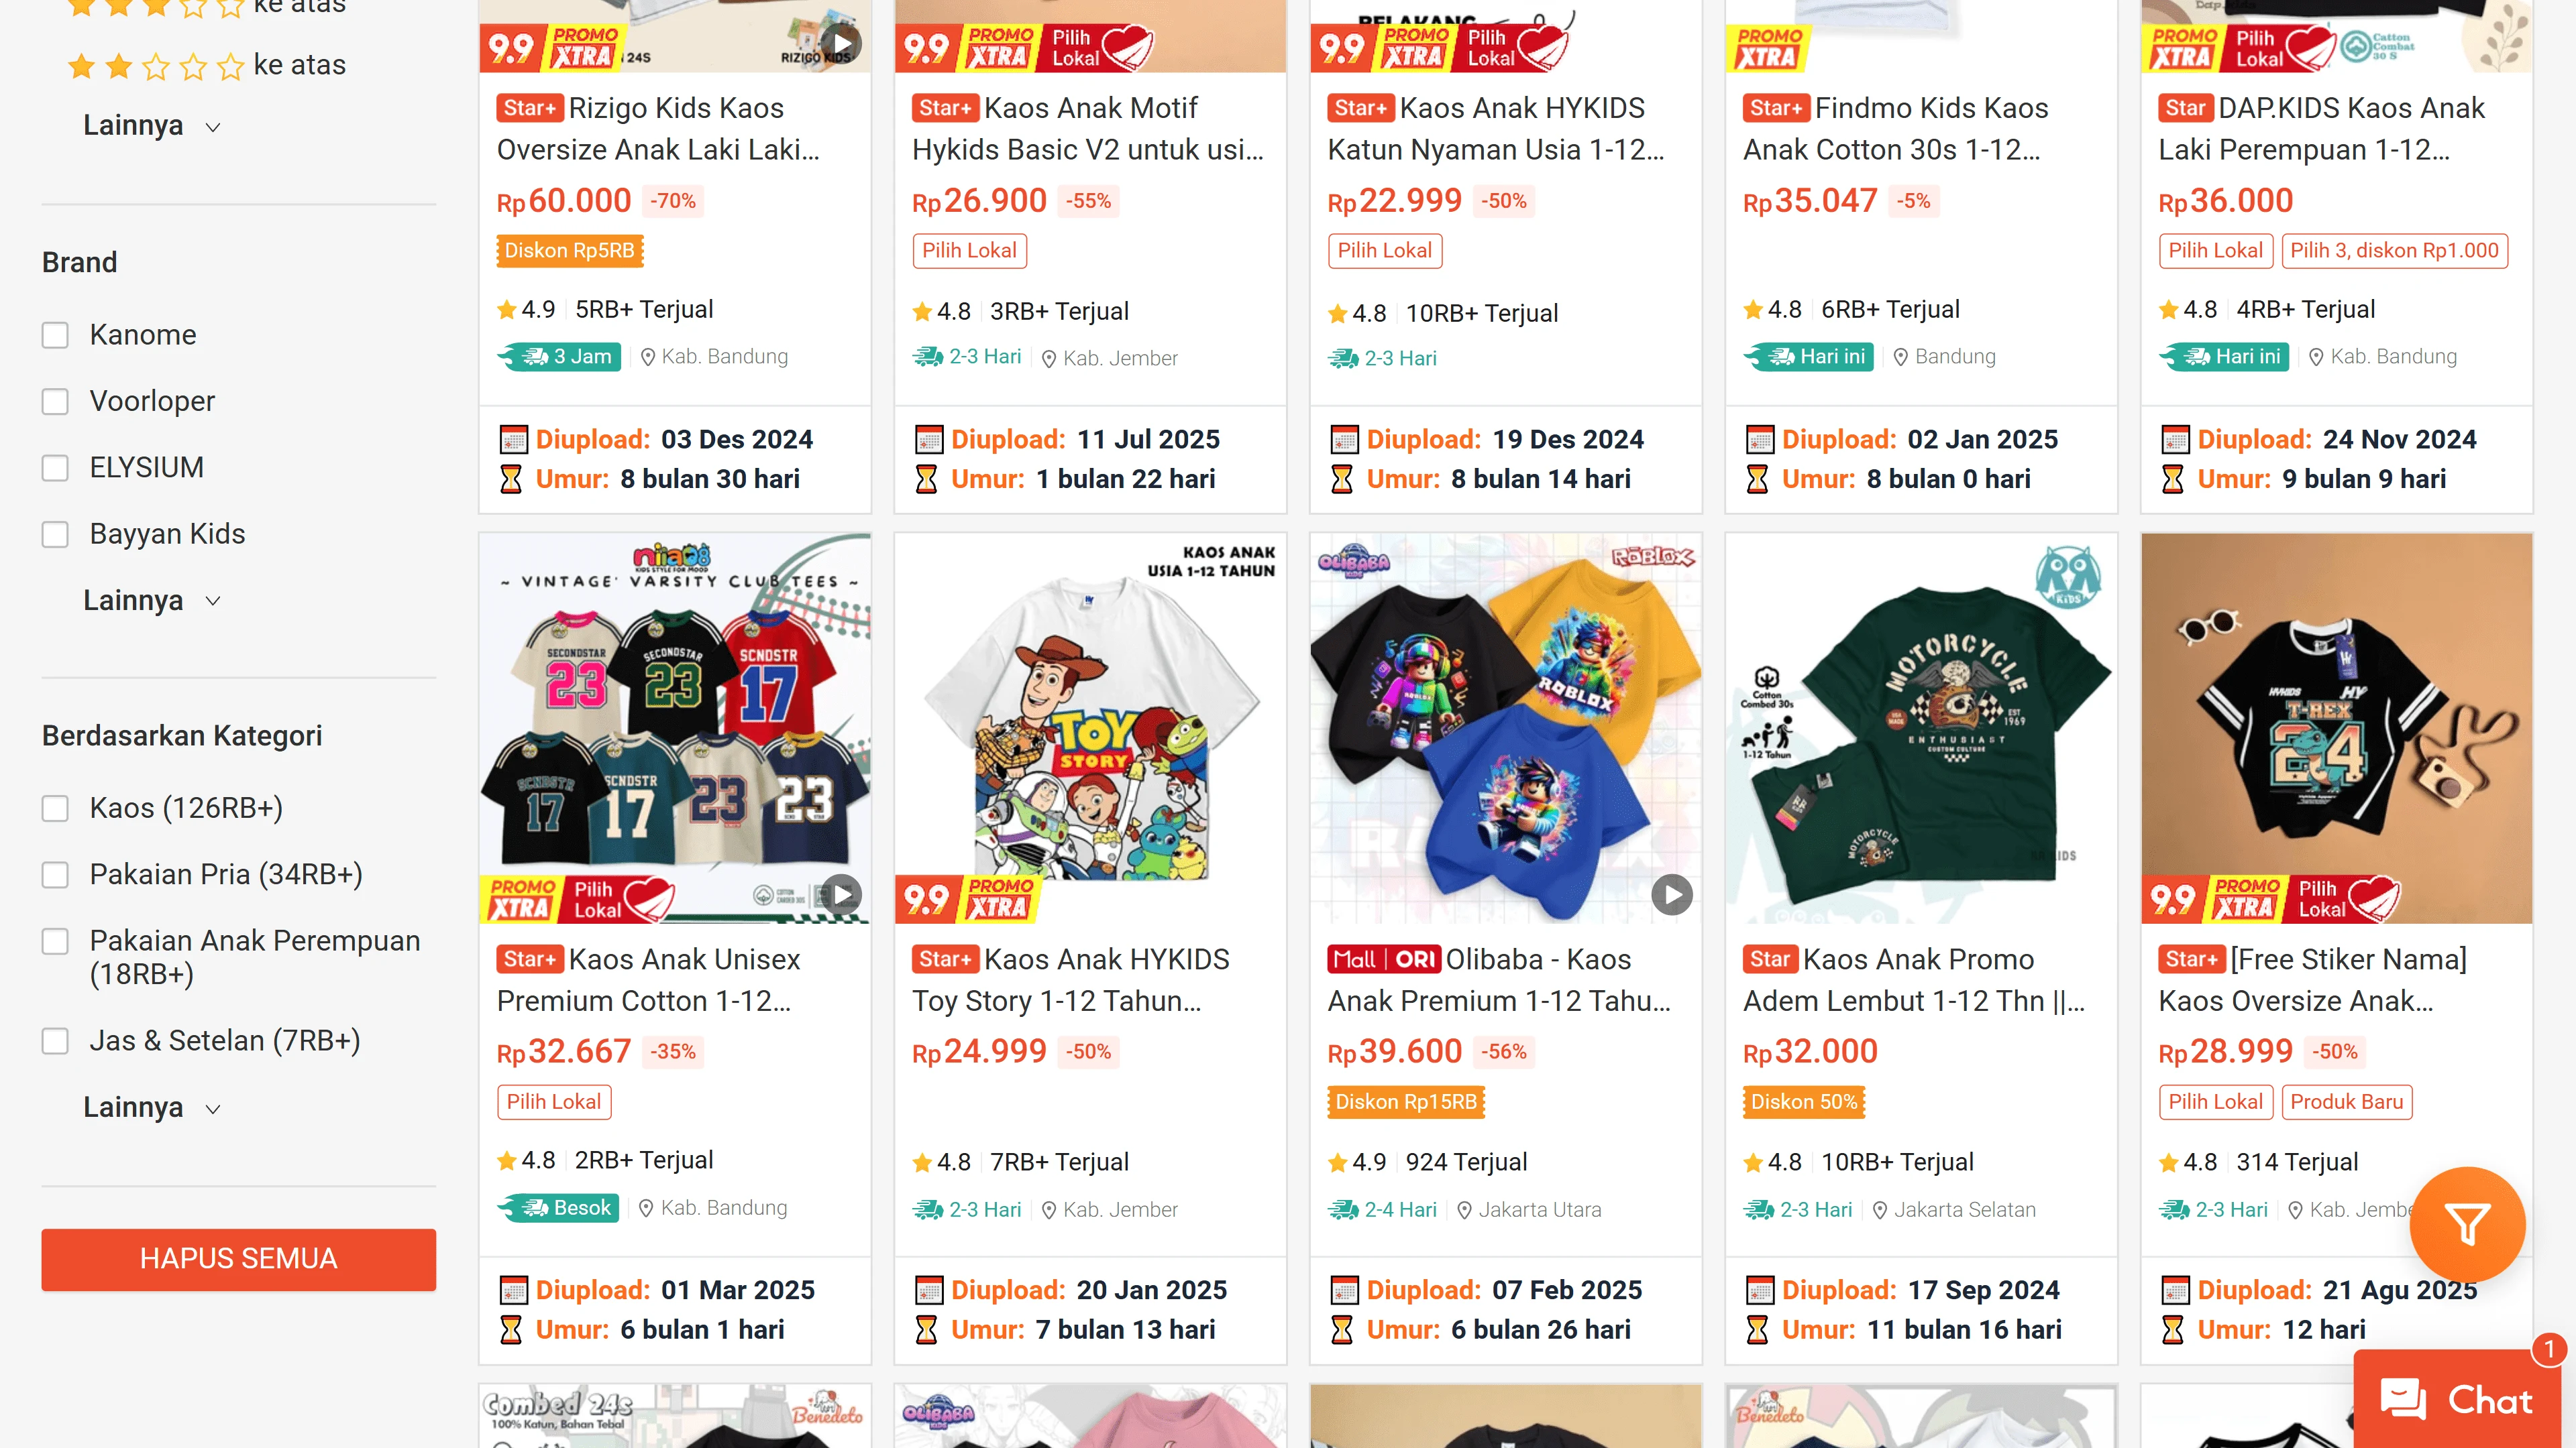2576x1448 pixels.
Task: Click the Mall ORI badge on Olibaba listing
Action: pyautogui.click(x=1383, y=959)
